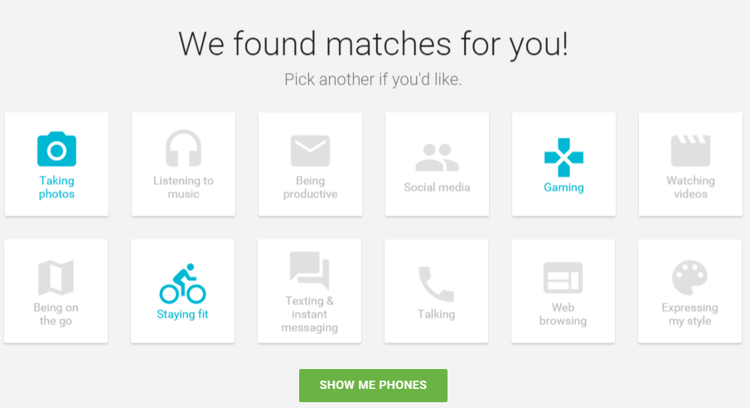Screen dimensions: 750x408
Task: Click the gamepad d-pad Gaming icon
Action: 564,157
